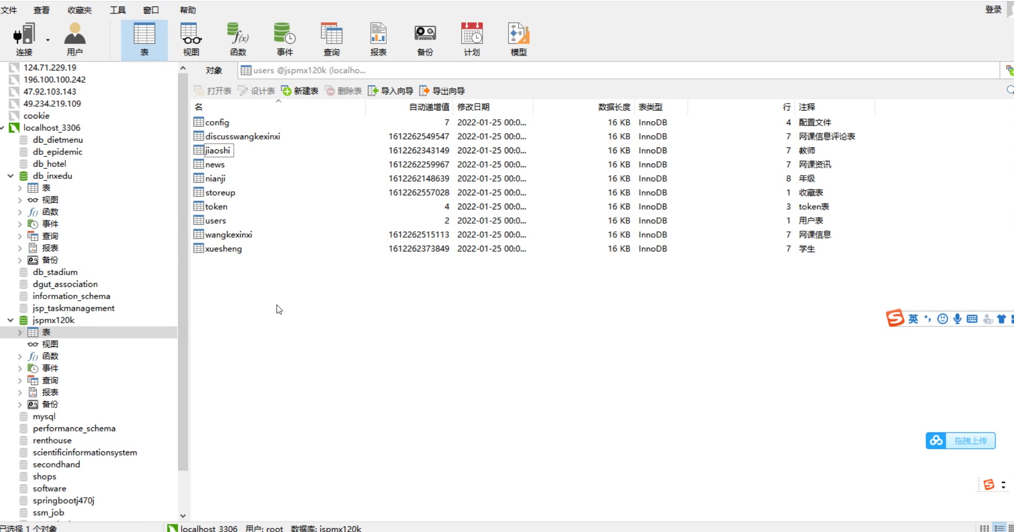Open the Model tool in main toolbar

519,40
